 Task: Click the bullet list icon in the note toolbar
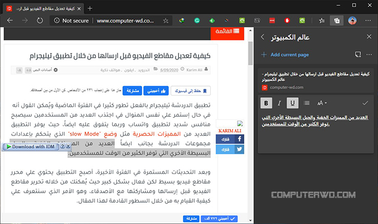pyautogui.click(x=307, y=103)
